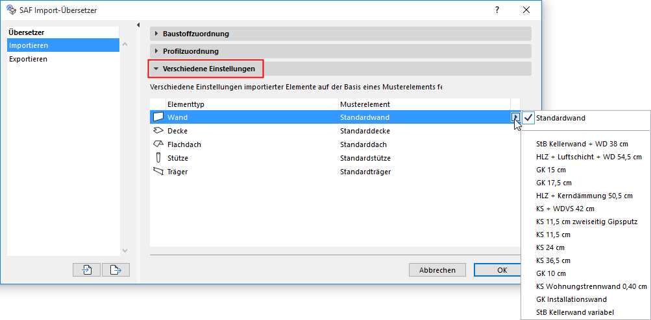Open the help question mark button

pyautogui.click(x=497, y=10)
